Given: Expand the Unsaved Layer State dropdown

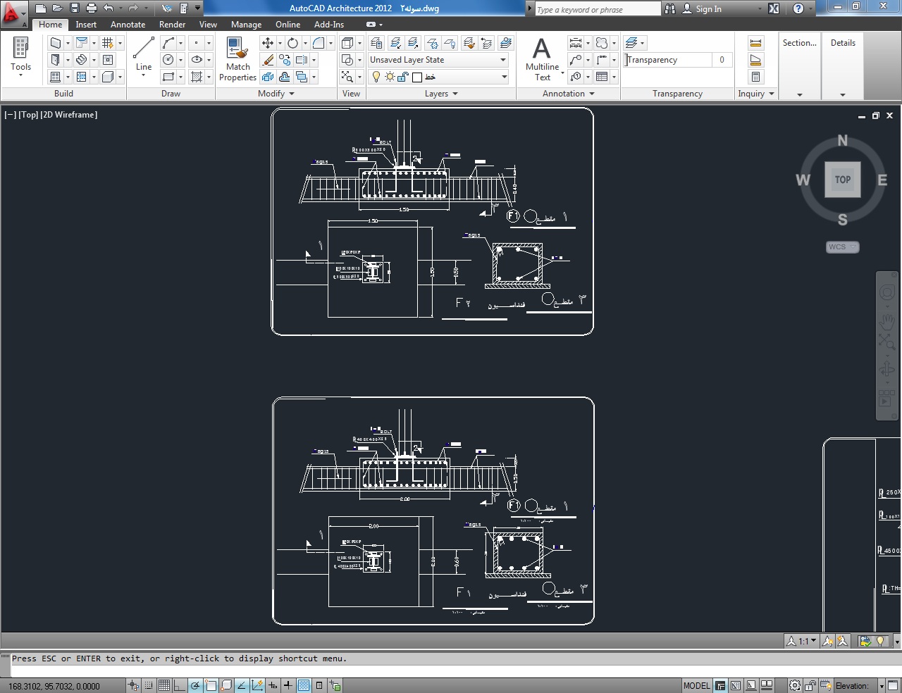Looking at the screenshot, I should 503,60.
